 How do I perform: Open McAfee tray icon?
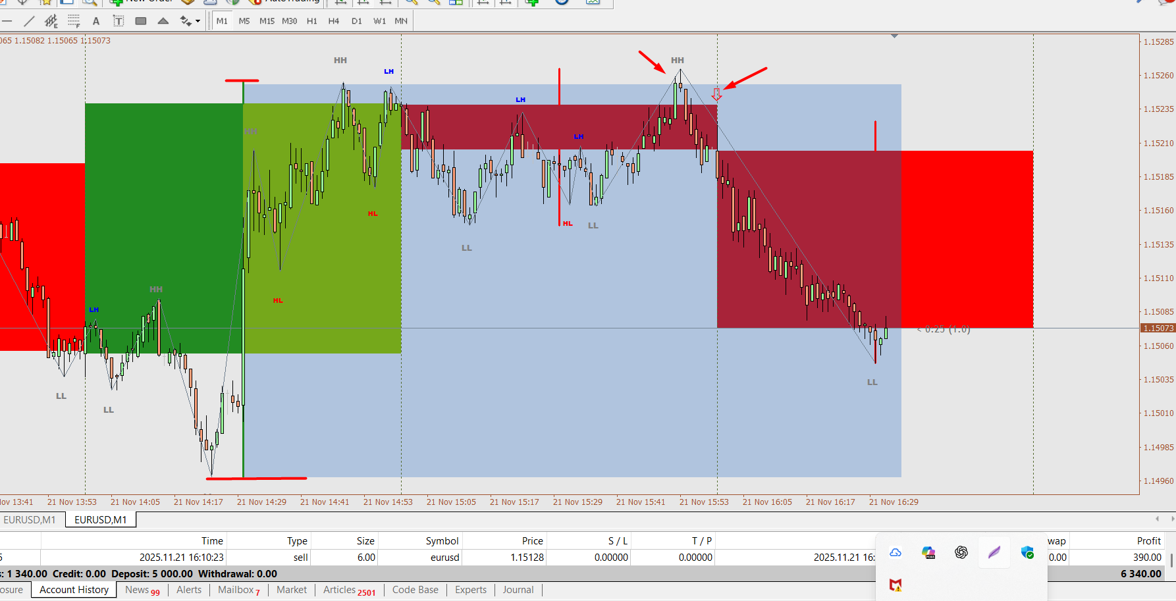pos(895,585)
